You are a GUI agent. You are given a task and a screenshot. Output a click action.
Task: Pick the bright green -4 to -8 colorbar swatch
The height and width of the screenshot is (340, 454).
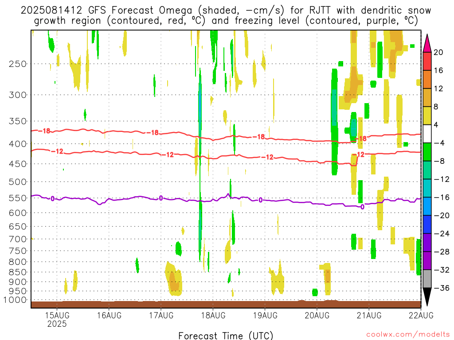[x=427, y=152]
